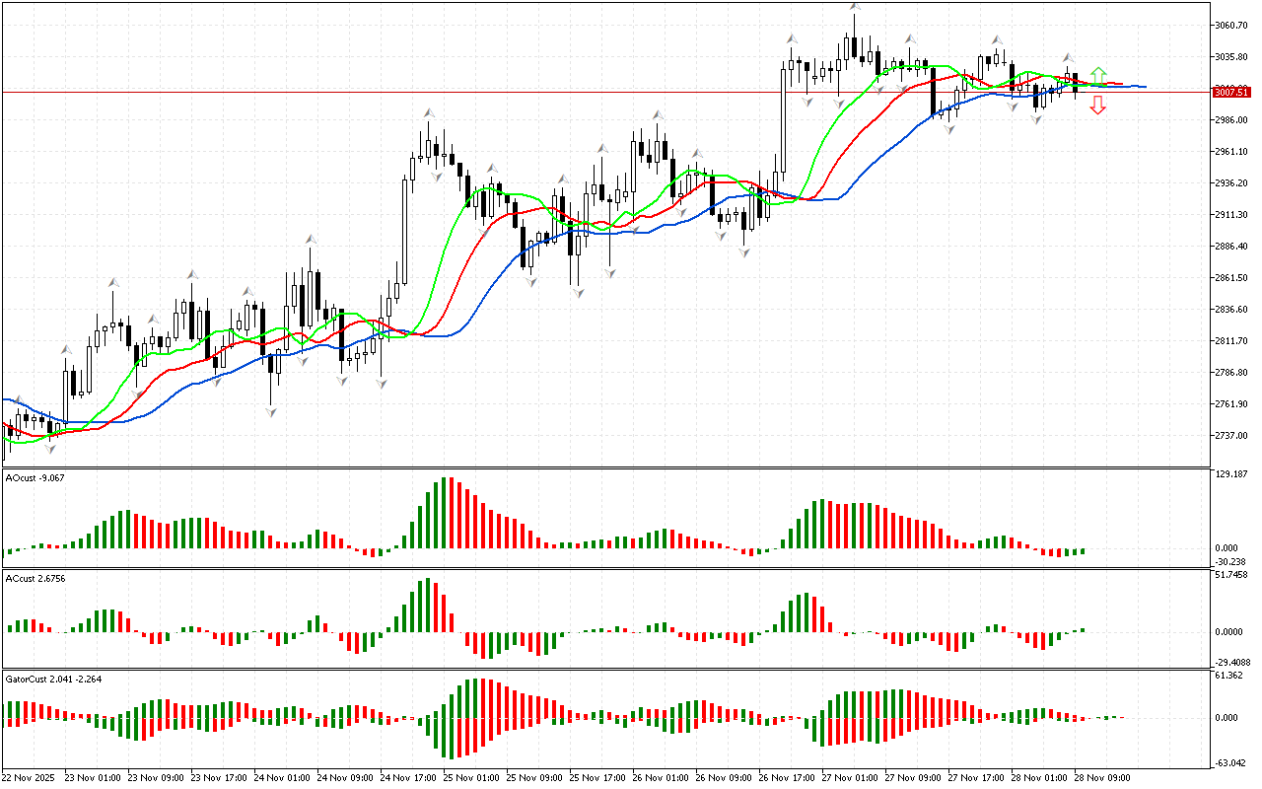Image resolution: width=1262 pixels, height=789 pixels.
Task: Click the tallest AOcust histogram bar
Action: [x=446, y=513]
